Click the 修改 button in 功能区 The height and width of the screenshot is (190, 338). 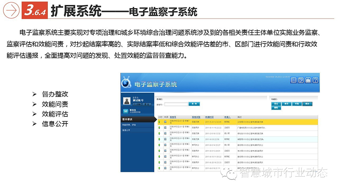[287, 104]
